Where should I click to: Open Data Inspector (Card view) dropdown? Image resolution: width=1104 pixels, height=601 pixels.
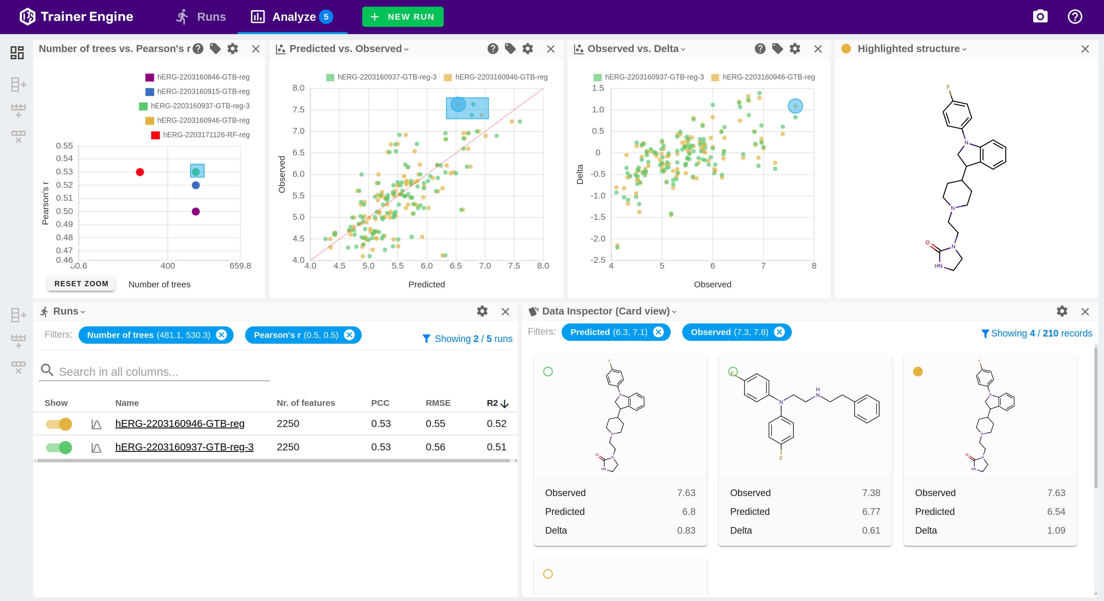pyautogui.click(x=674, y=312)
